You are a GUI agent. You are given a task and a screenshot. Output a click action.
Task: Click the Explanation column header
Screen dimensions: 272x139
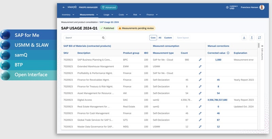[240, 53]
